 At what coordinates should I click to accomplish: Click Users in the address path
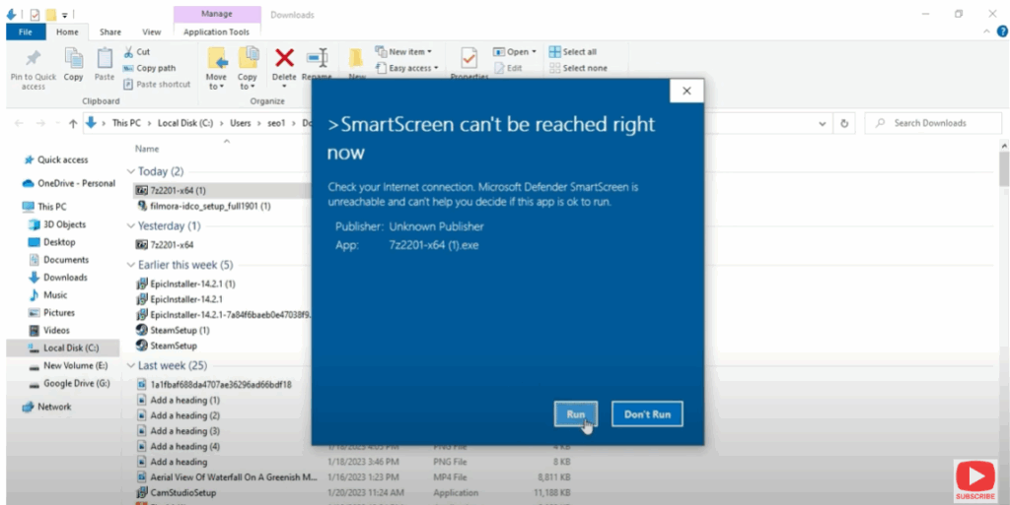(241, 123)
